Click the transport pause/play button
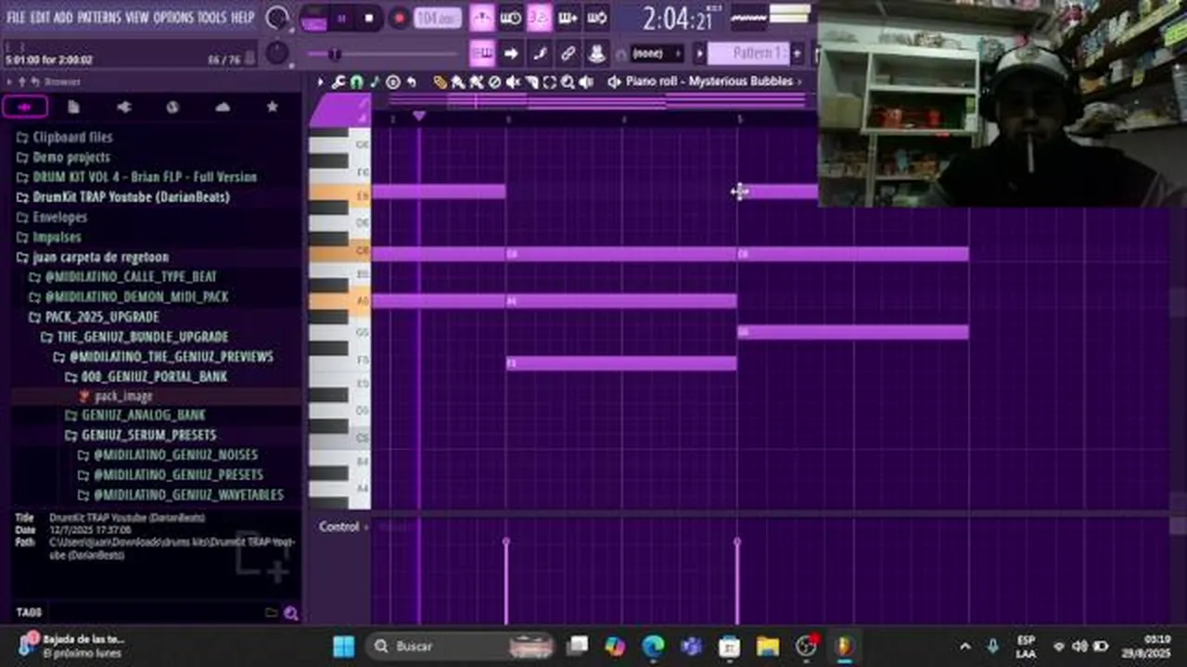Image resolution: width=1187 pixels, height=667 pixels. click(x=341, y=18)
